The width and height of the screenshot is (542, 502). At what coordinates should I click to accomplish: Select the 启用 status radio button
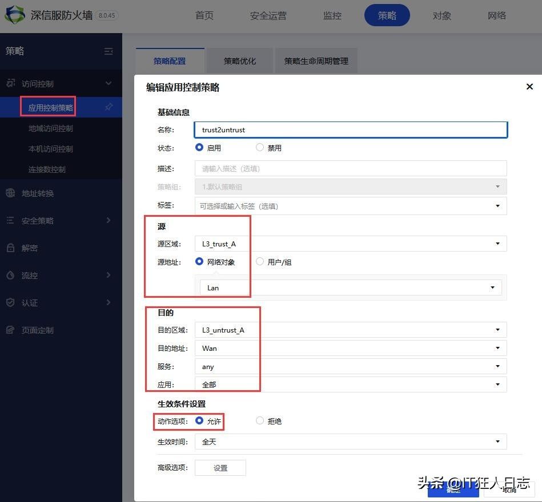(199, 147)
